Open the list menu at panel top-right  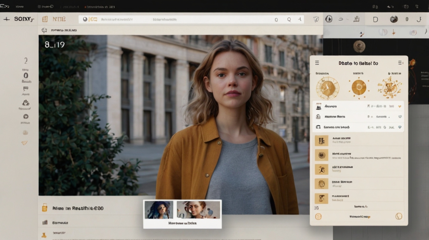coord(400,63)
